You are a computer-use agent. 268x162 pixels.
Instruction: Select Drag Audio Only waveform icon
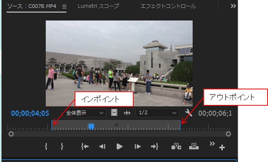pyautogui.click(x=127, y=113)
